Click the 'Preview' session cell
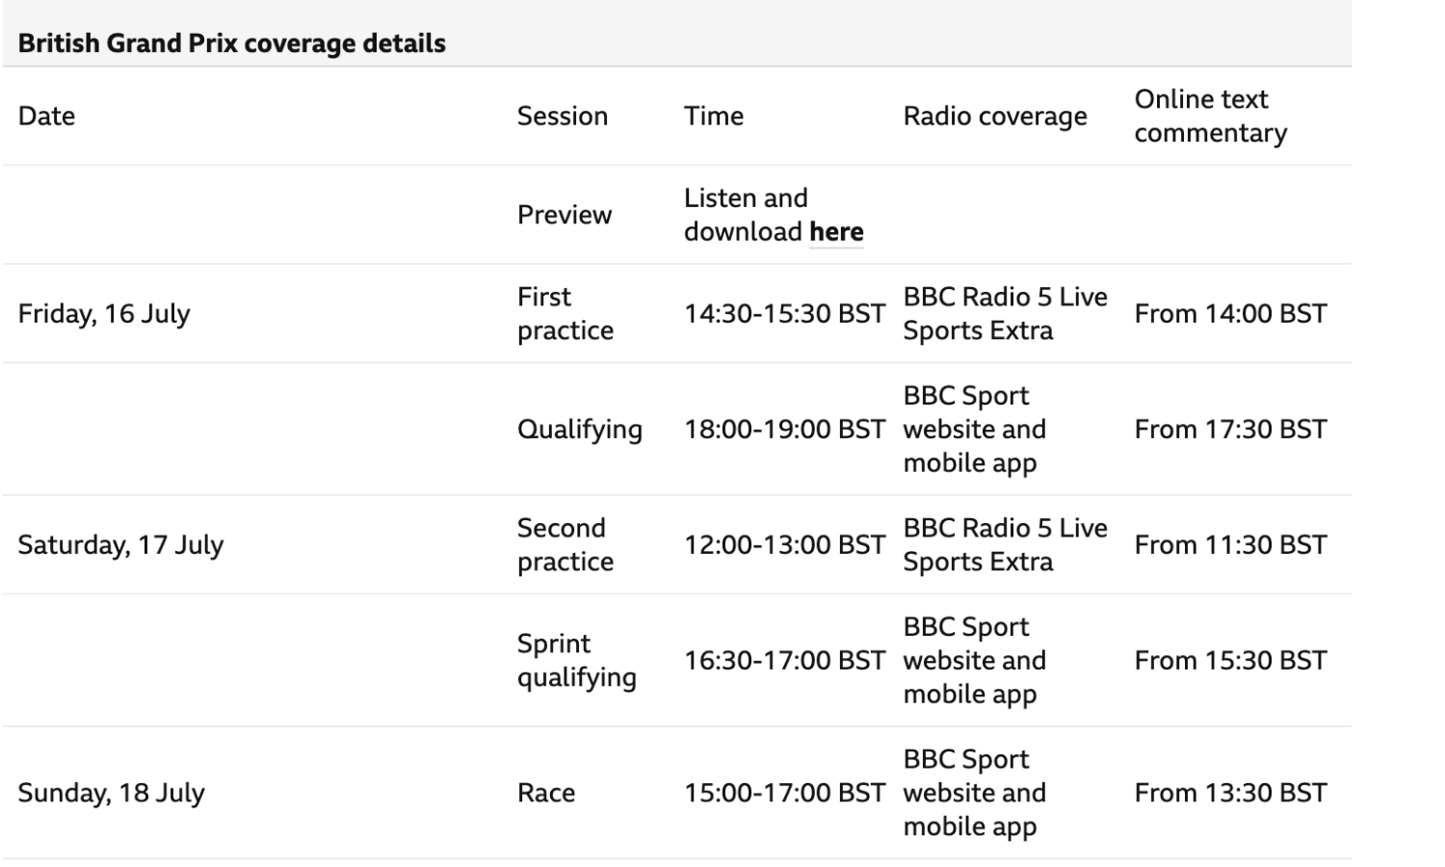1445x867 pixels. point(565,215)
